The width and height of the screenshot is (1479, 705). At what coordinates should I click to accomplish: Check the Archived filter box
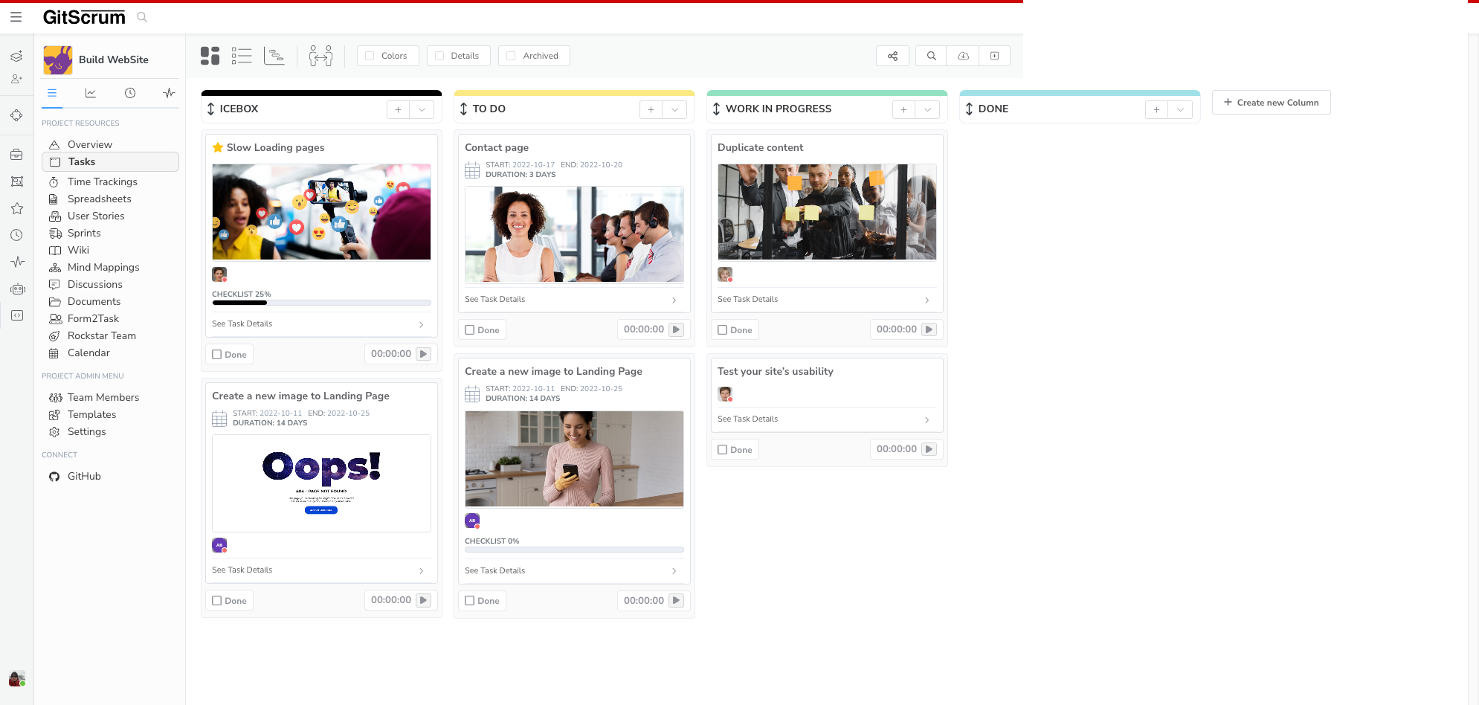(x=511, y=55)
